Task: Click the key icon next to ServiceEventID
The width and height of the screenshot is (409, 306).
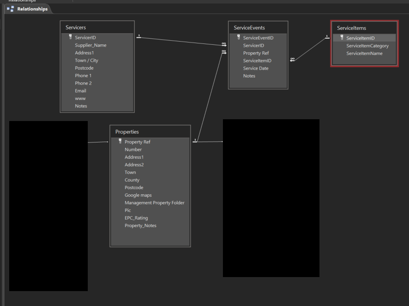Action: click(x=239, y=37)
